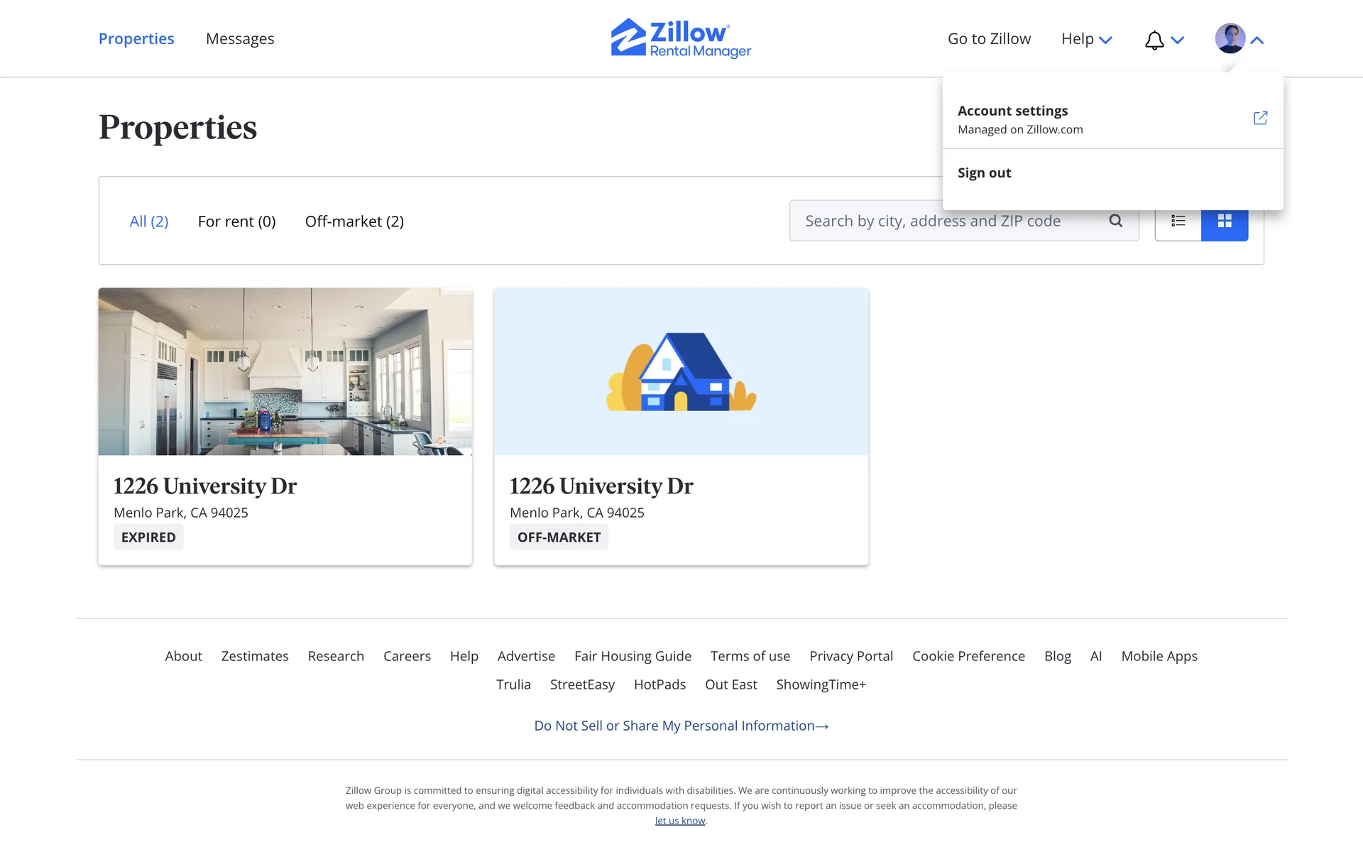Screen dimensions: 1363x852
Task: Expand the Help dropdown menu
Action: (1086, 39)
